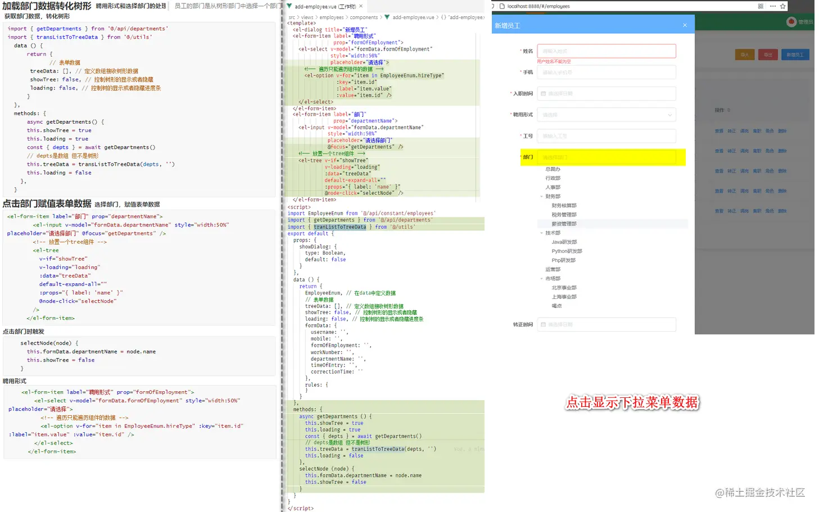Screen dimensions: 819x512
Task: Click the page icon before the localhost URL
Action: tap(502, 6)
